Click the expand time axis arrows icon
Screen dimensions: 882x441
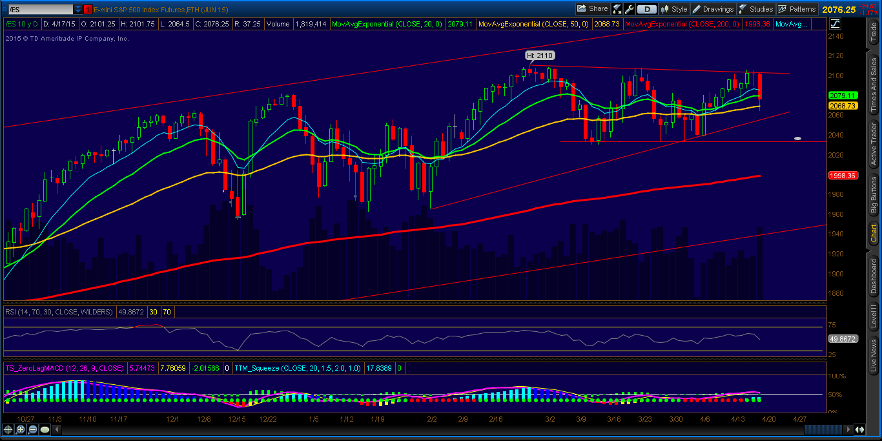[x=860, y=429]
